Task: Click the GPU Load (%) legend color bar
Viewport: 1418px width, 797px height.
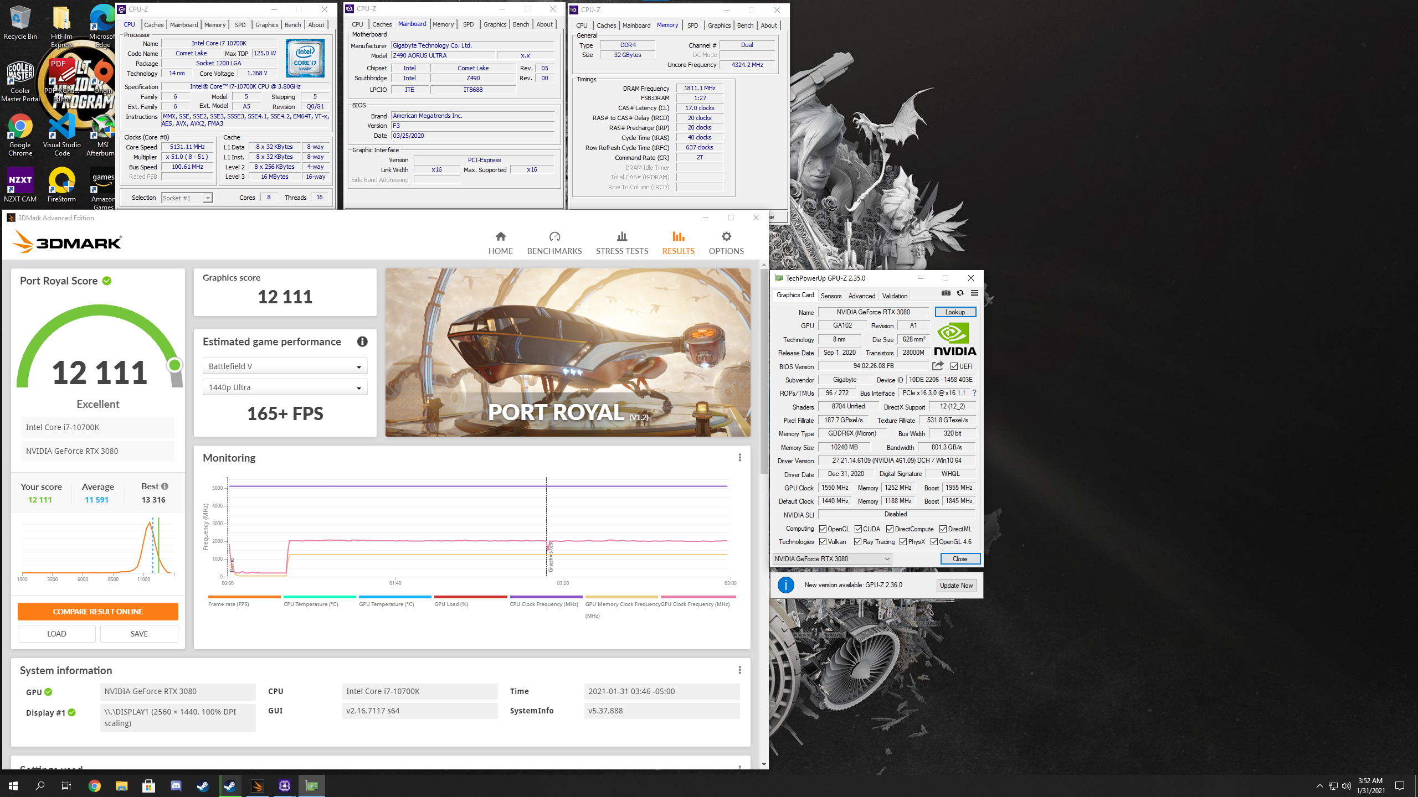Action: (471, 597)
